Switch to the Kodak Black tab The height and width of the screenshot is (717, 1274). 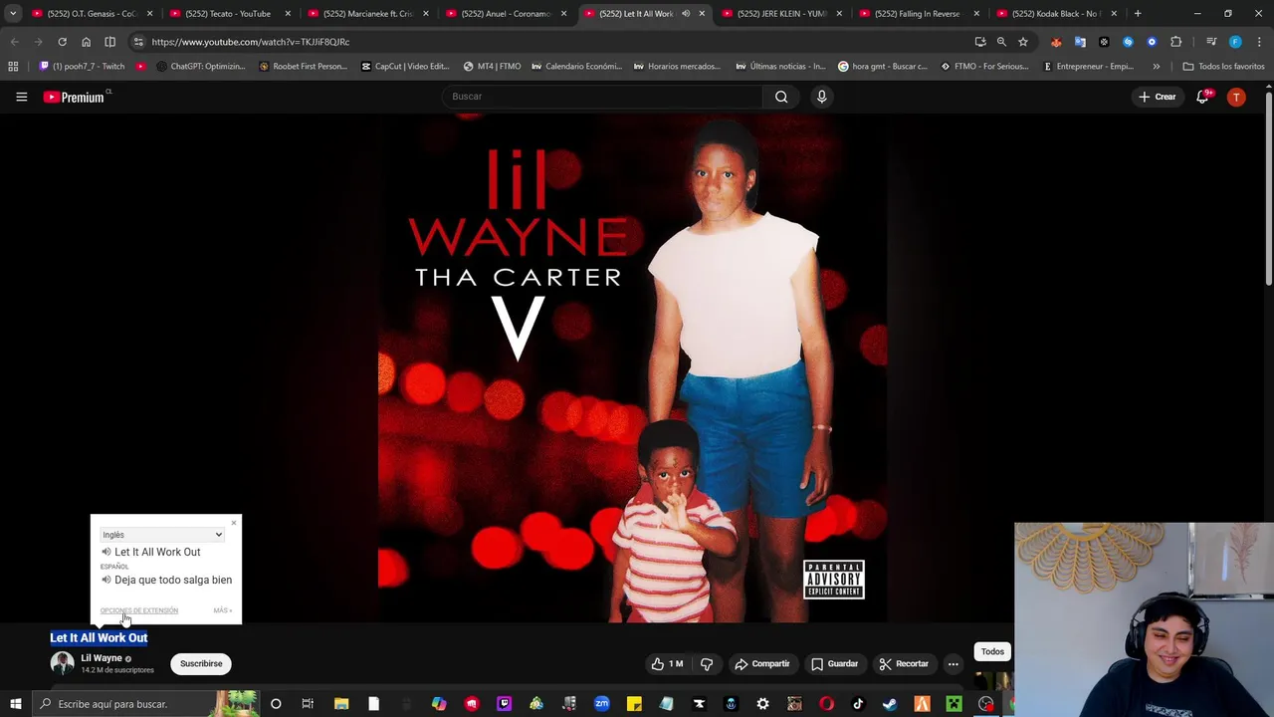coord(1055,14)
